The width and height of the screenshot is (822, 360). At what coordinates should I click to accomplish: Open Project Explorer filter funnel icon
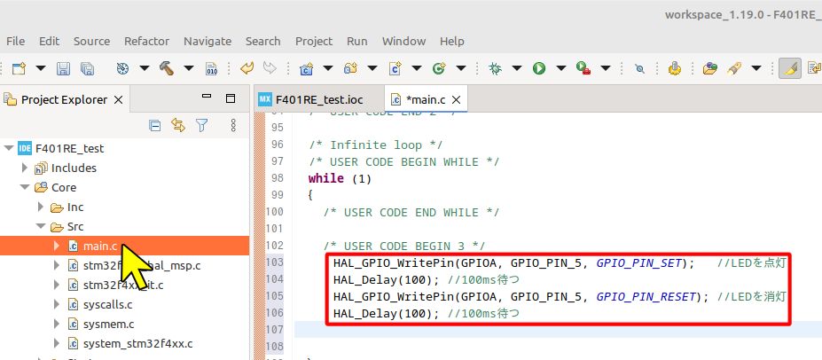coord(202,125)
